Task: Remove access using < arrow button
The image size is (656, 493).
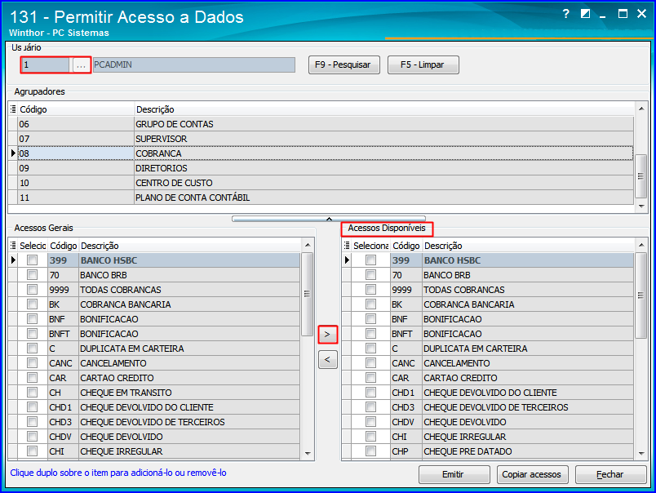Action: click(x=327, y=359)
